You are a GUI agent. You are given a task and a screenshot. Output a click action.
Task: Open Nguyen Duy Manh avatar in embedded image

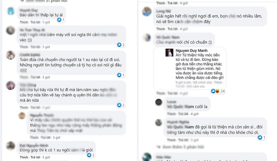click(169, 53)
